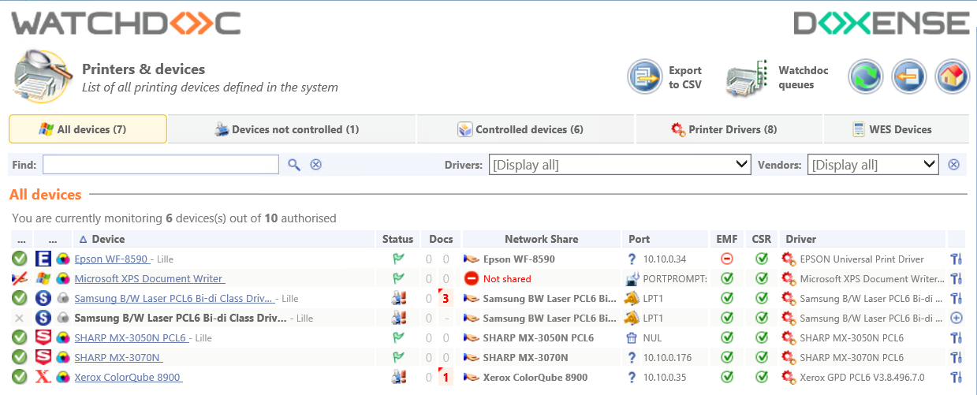Viewport: 977px width, 395px height.
Task: Reset the Vendors filter with the X icon
Action: click(x=953, y=165)
